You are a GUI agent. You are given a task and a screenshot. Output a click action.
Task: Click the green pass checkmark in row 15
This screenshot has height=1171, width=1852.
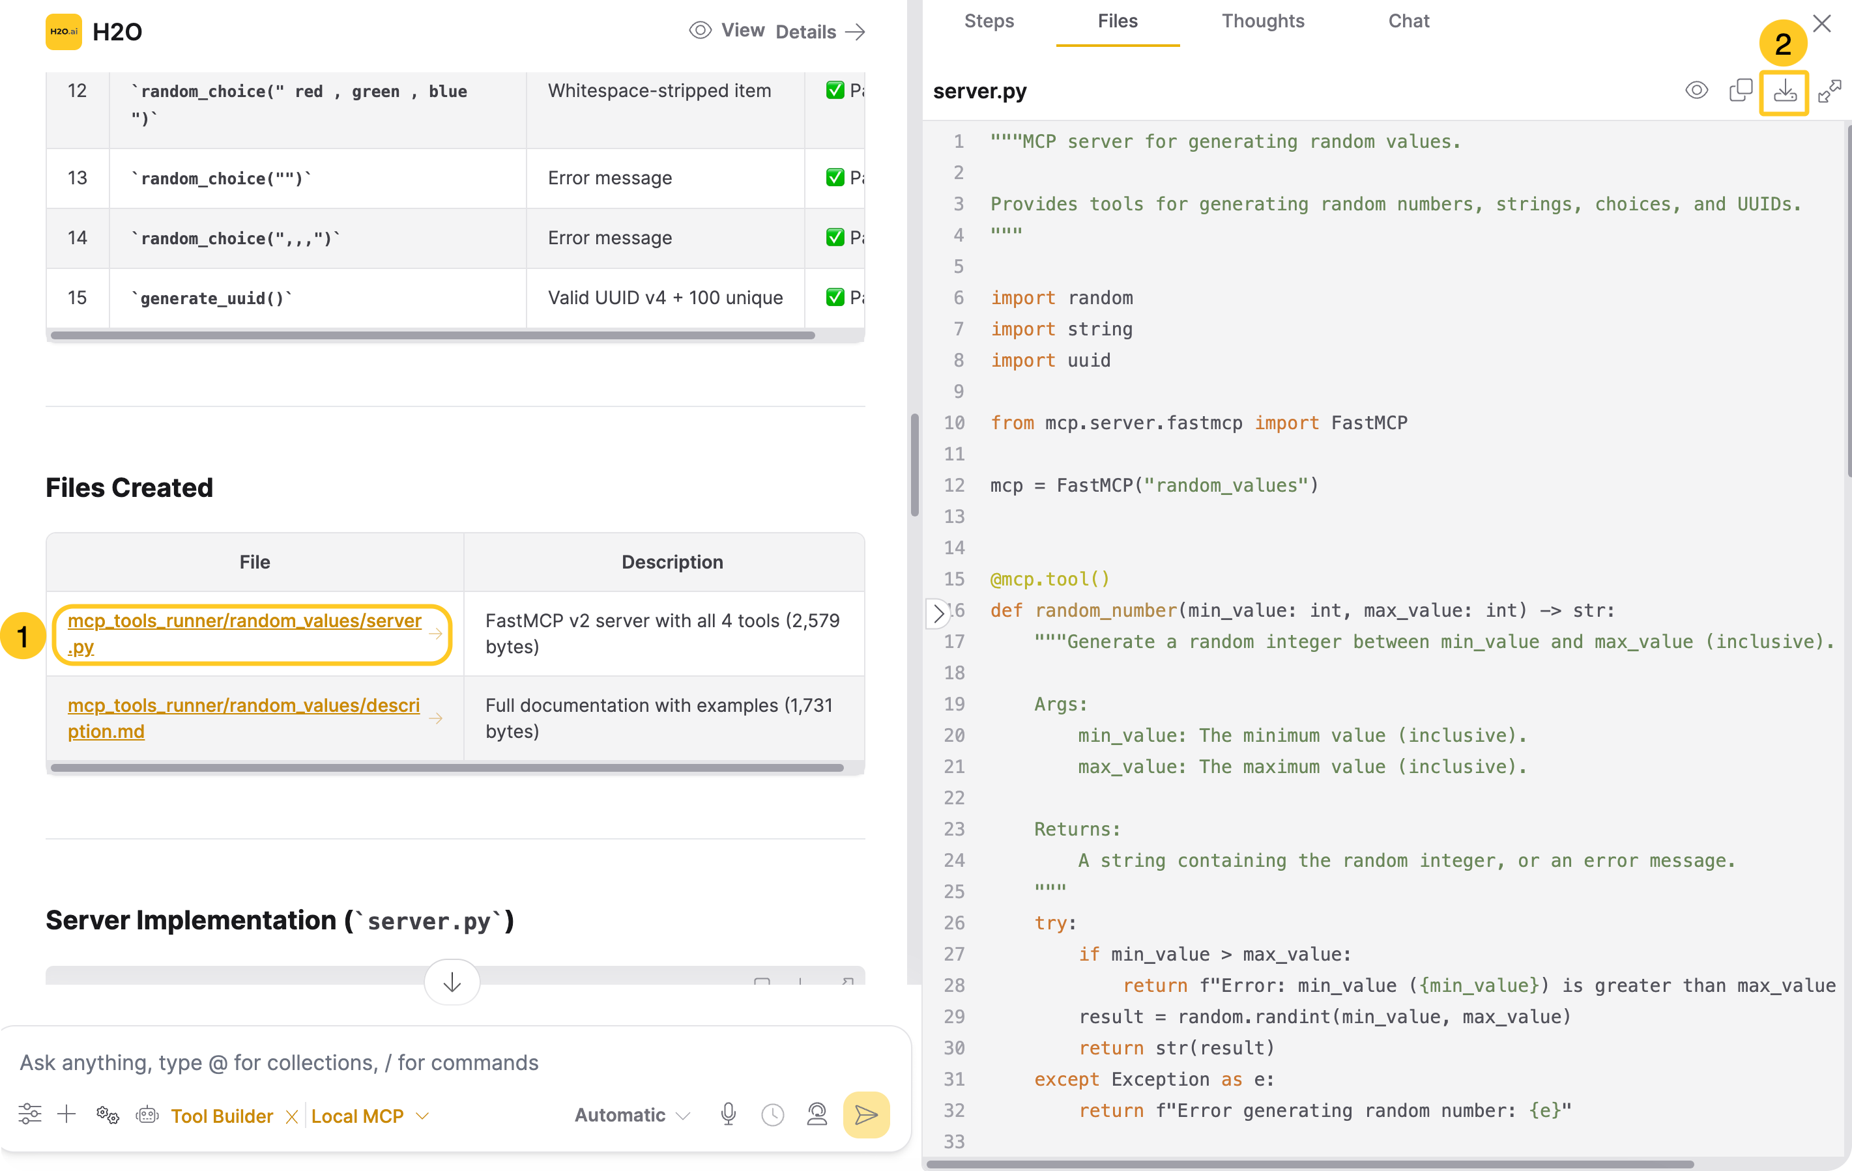(835, 297)
